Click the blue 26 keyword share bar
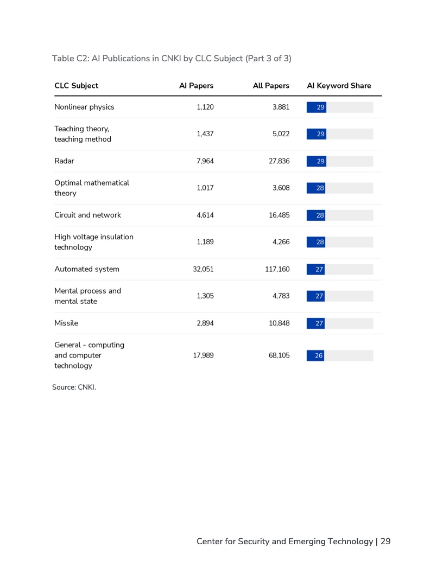 (315, 355)
